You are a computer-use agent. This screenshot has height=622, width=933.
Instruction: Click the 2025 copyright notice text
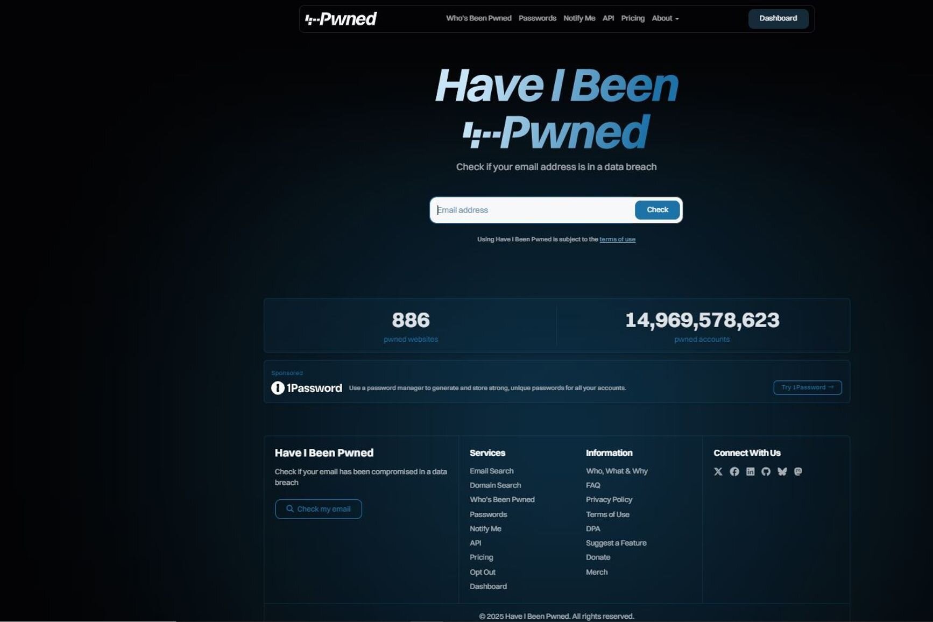coord(556,617)
